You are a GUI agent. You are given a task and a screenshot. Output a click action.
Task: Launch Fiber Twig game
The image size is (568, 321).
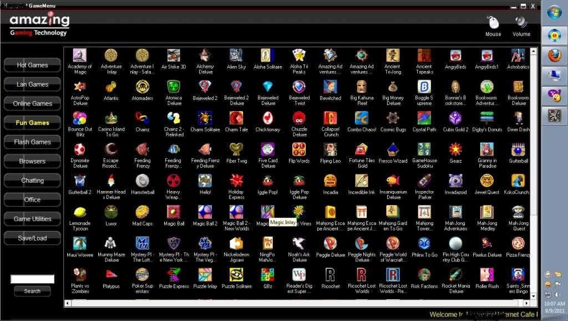pos(236,149)
